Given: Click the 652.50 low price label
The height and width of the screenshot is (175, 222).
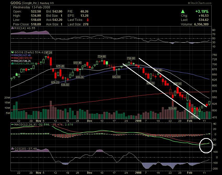Looking at the screenshot, I should tap(116, 77).
